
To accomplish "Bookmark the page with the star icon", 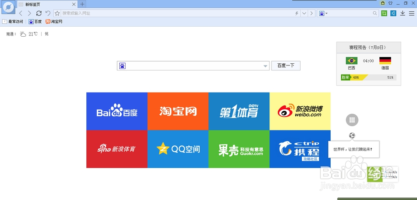I will click(x=57, y=13).
